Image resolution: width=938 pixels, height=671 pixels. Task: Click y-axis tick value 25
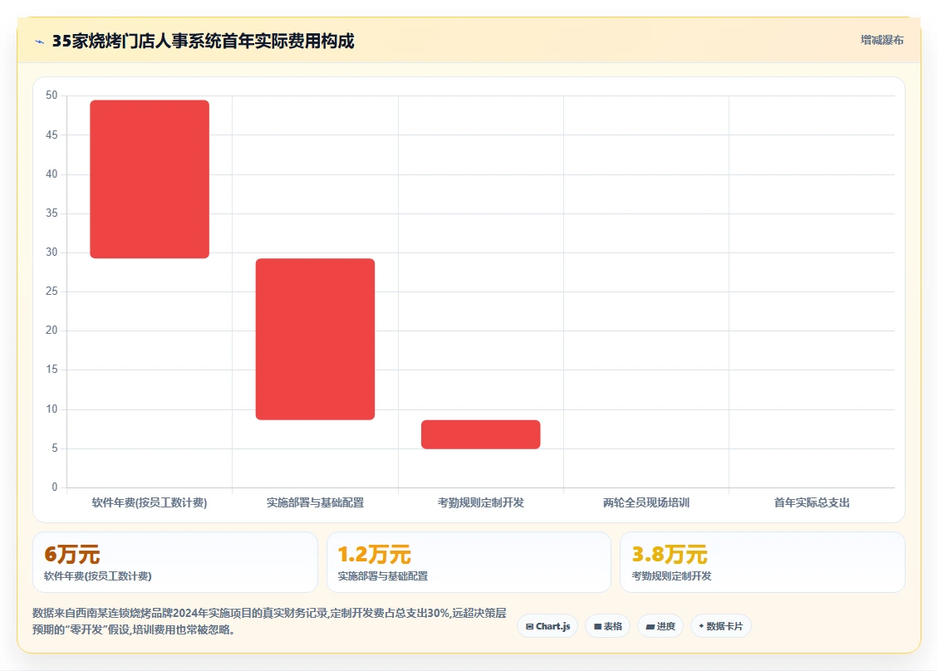[x=52, y=291]
